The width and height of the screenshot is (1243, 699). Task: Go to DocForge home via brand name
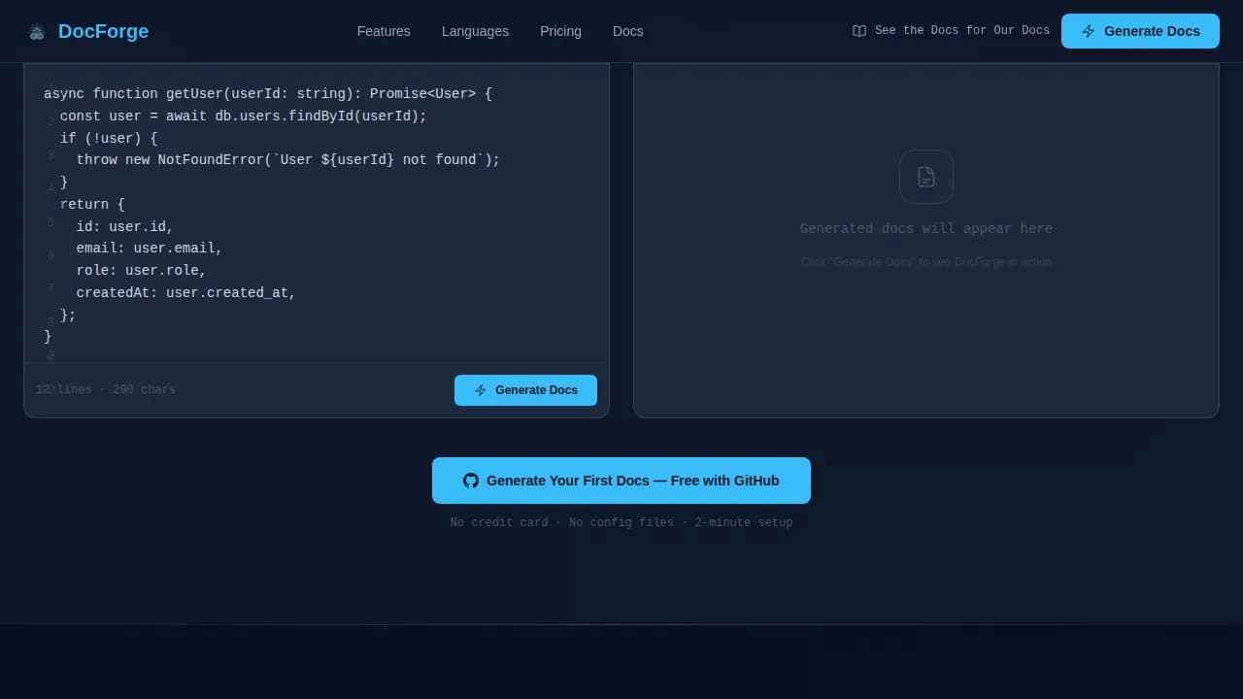[x=103, y=31]
